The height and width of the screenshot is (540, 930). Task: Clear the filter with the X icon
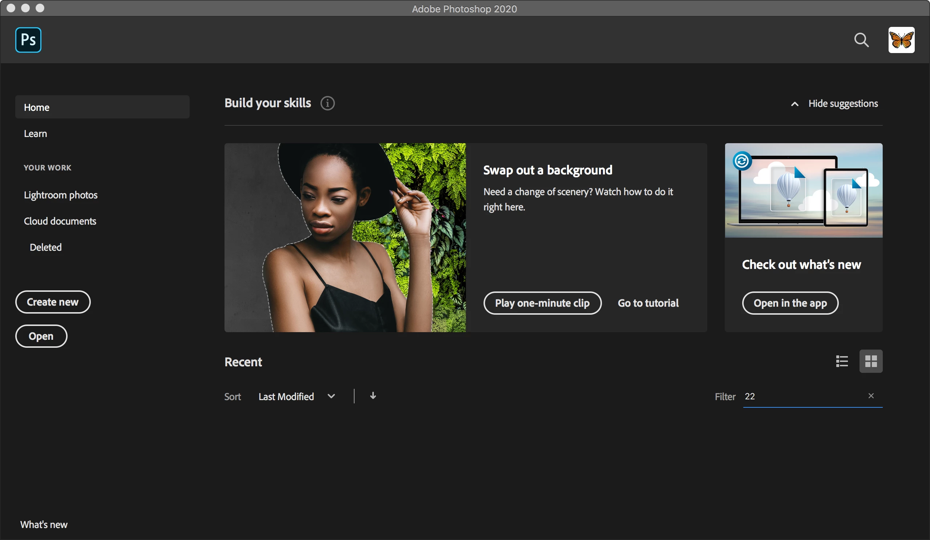point(871,396)
